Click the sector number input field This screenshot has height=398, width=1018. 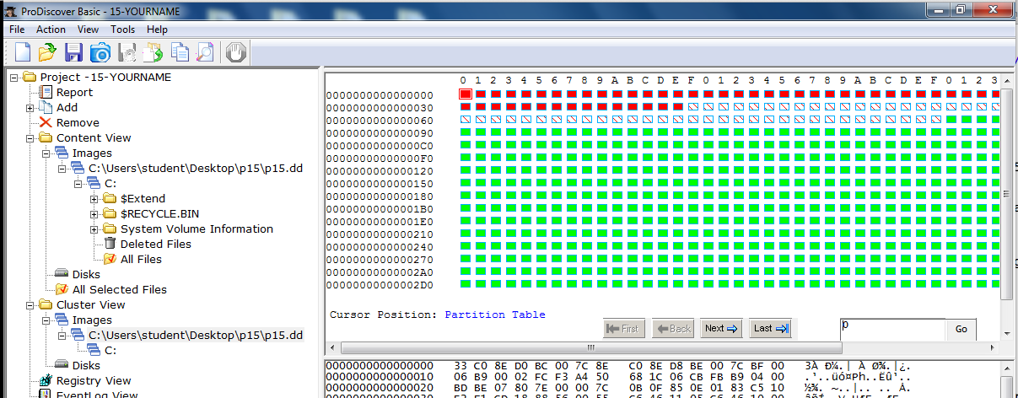point(892,329)
